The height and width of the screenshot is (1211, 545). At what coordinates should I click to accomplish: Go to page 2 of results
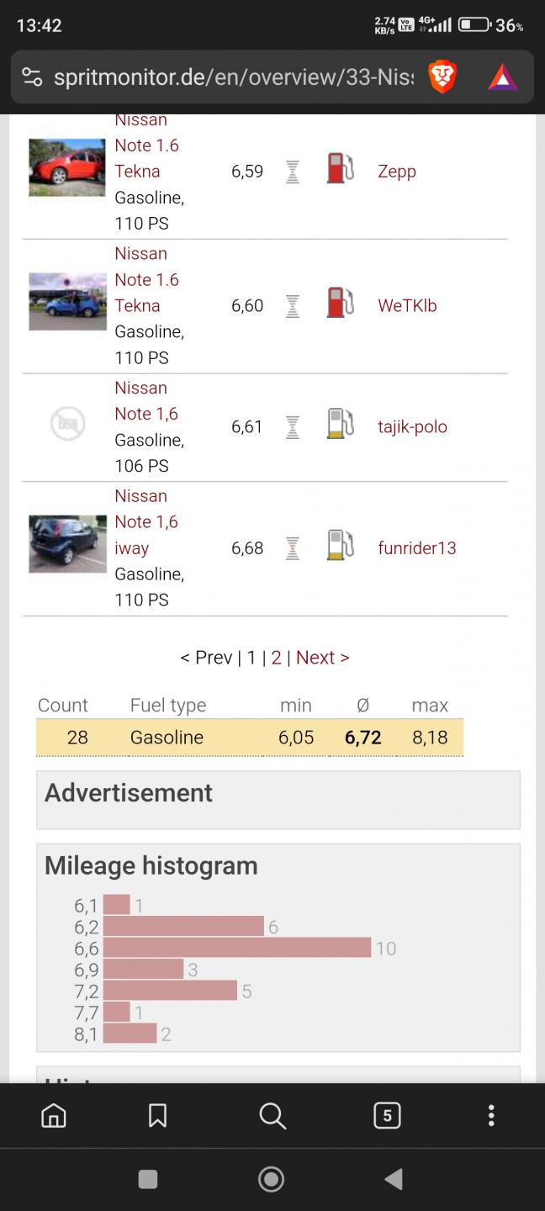coord(276,658)
